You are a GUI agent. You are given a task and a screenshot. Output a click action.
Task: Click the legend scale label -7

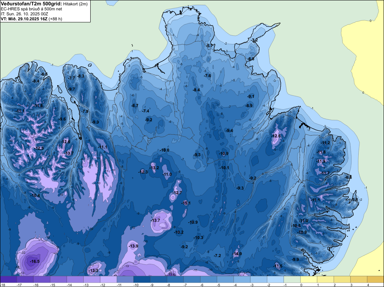pos(185,285)
